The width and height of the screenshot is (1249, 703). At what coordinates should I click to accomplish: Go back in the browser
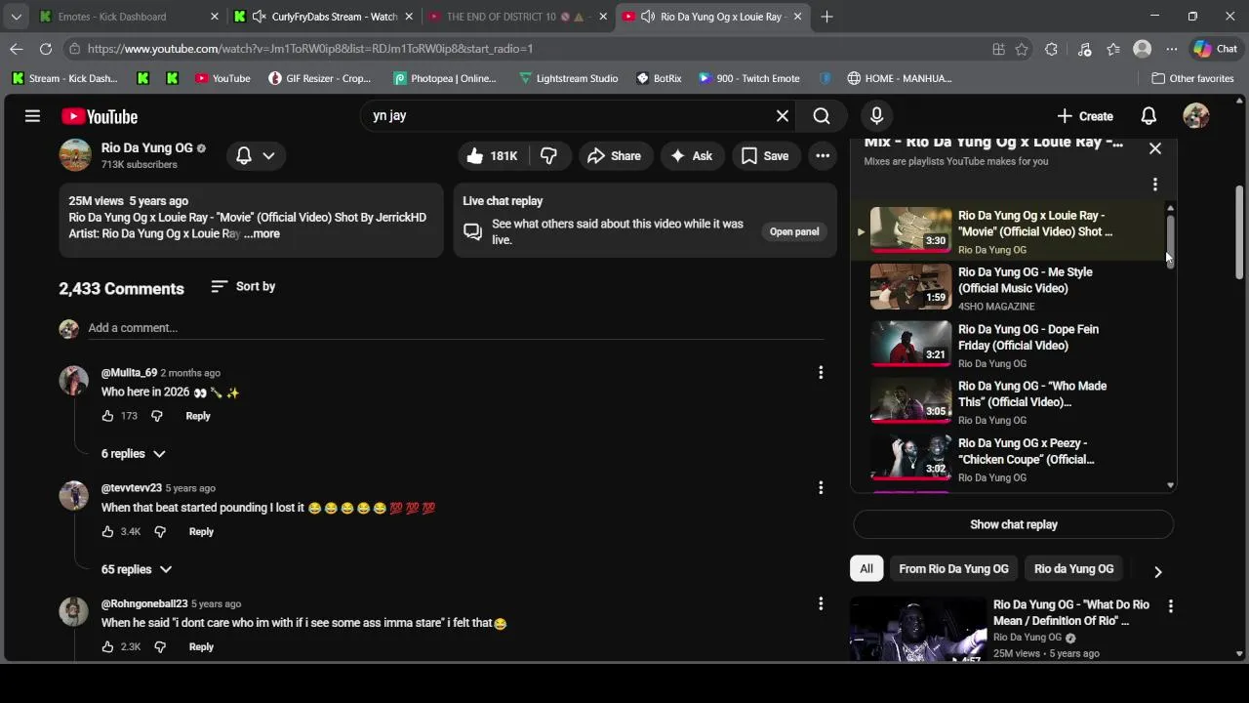[x=17, y=49]
